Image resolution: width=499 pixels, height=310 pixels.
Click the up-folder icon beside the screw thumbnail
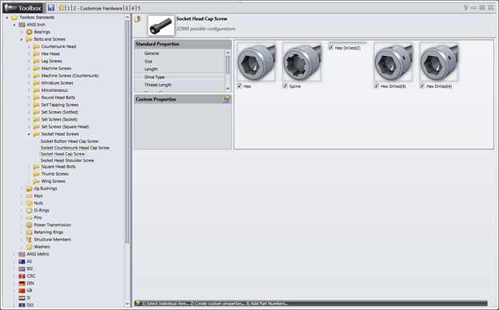(138, 19)
